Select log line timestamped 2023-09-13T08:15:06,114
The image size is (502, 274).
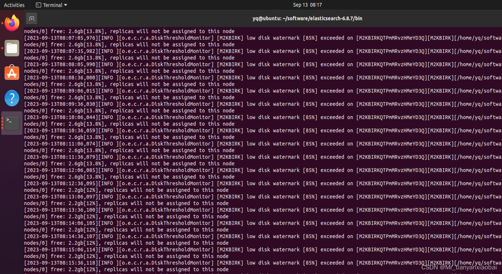(263, 249)
